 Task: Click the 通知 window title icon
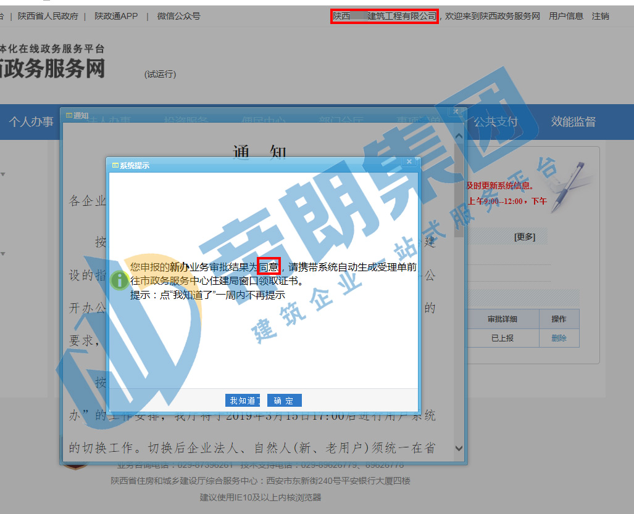(x=69, y=115)
